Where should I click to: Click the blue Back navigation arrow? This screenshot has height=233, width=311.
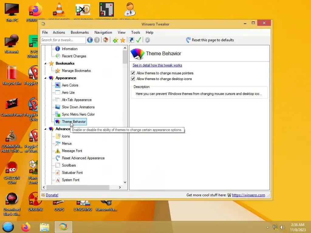coord(90,40)
